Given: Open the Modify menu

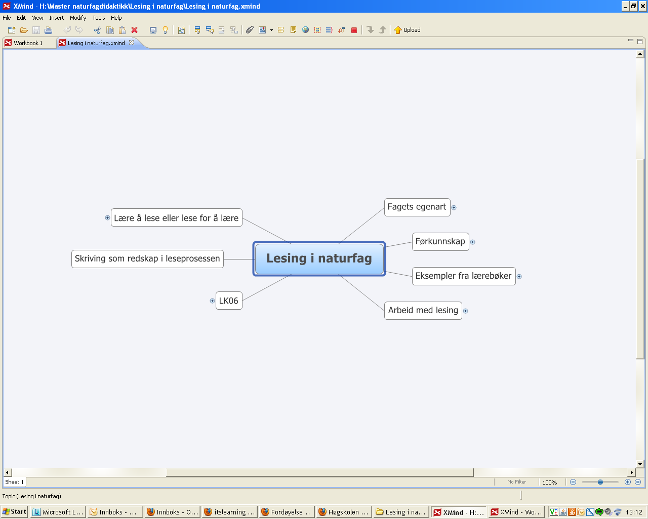Looking at the screenshot, I should click(x=78, y=18).
